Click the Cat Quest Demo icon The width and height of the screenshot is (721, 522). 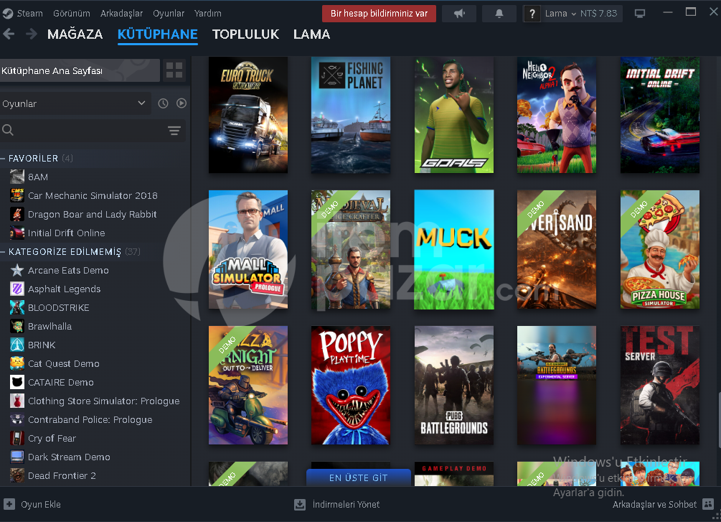pos(17,363)
